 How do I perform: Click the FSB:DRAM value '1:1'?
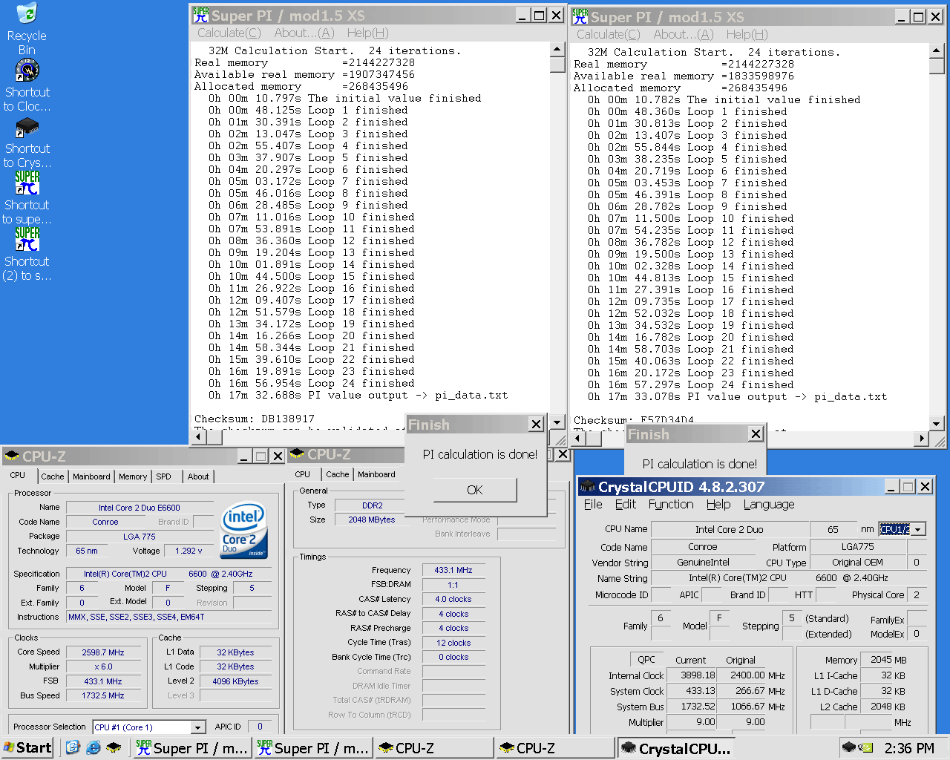click(x=453, y=585)
